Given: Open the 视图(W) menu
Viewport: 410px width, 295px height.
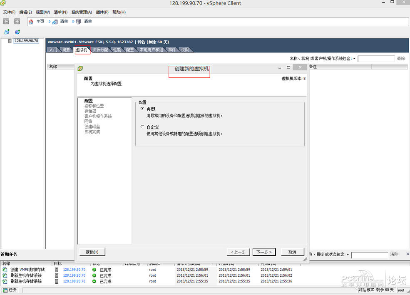Looking at the screenshot, I should (43, 12).
